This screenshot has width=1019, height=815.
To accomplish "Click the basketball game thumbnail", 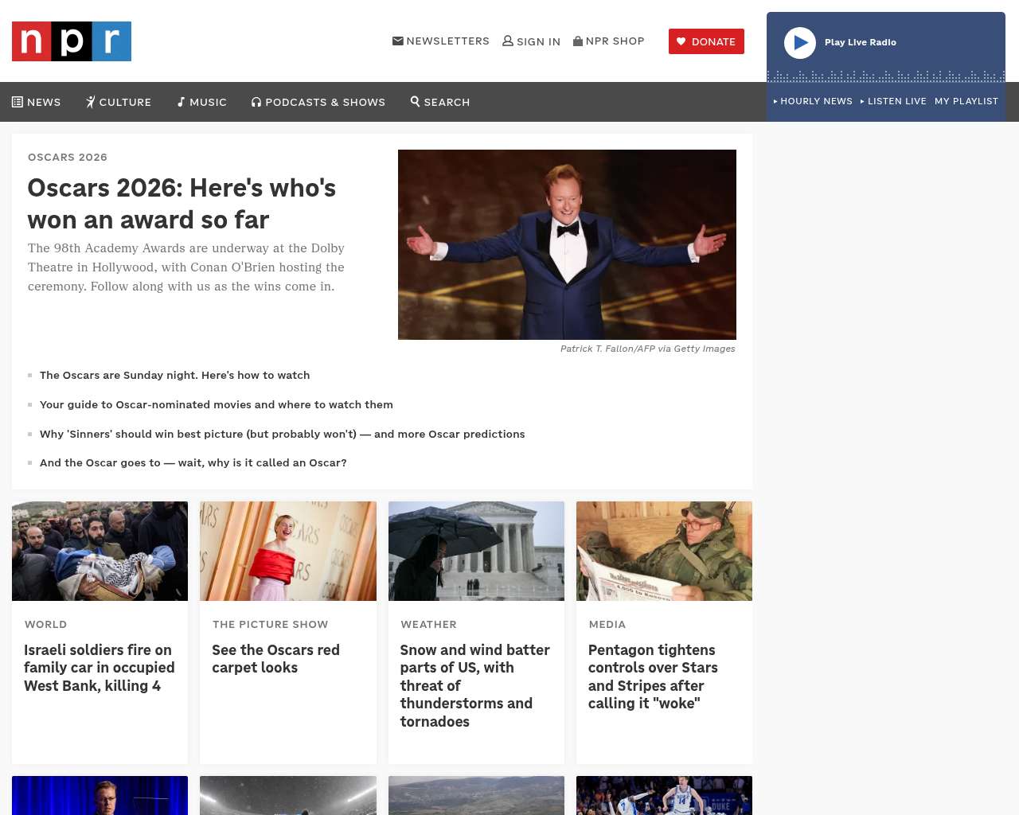I will click(x=664, y=795).
